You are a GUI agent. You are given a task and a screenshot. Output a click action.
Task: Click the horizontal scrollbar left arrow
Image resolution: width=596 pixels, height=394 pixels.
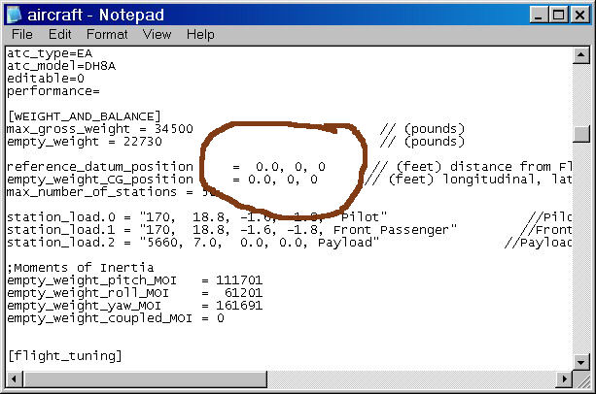click(x=13, y=379)
